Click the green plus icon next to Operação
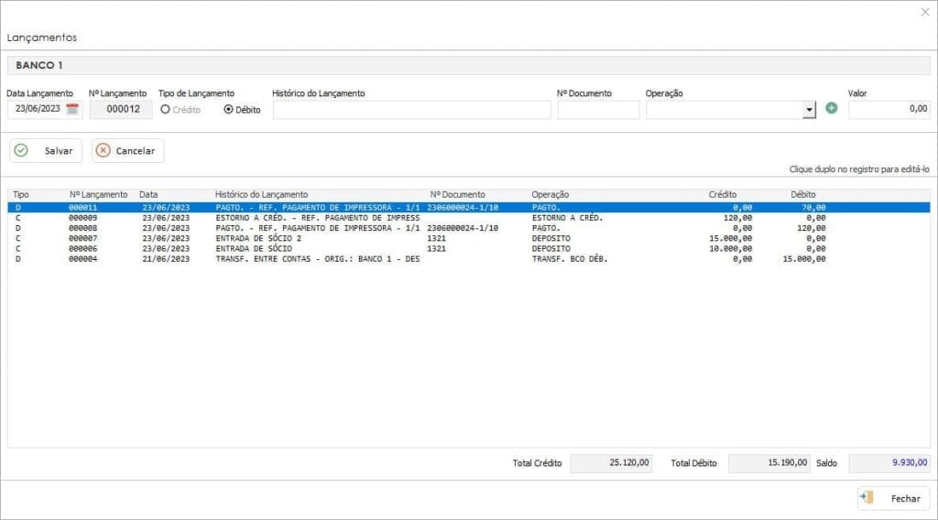This screenshot has height=520, width=938. (832, 108)
